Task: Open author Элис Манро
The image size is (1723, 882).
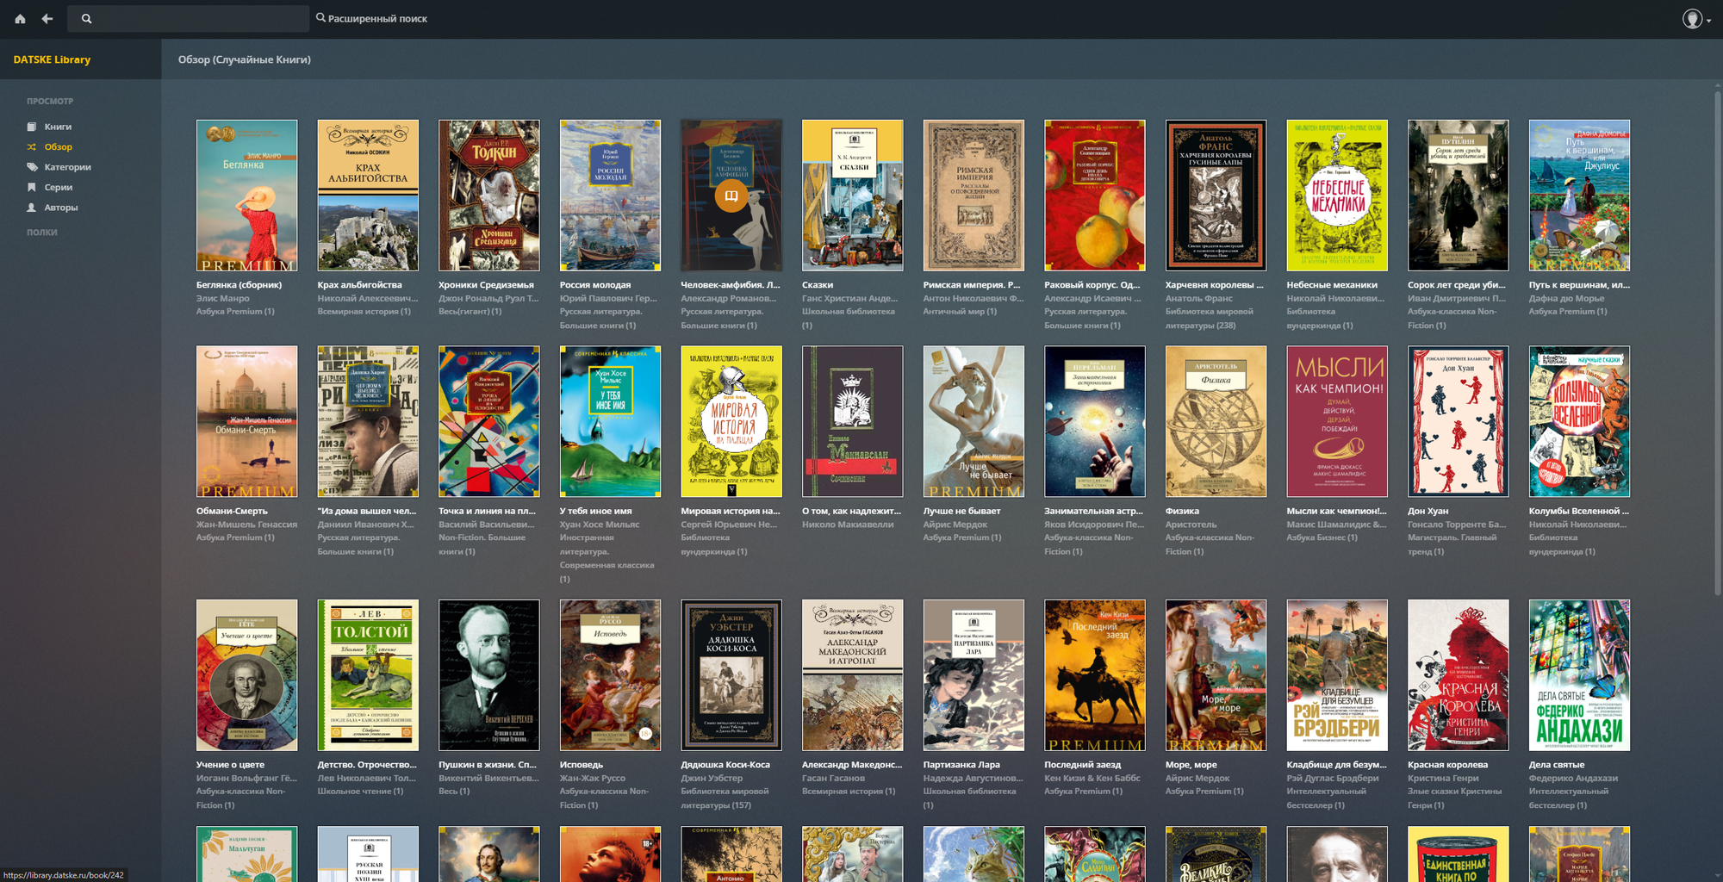Action: (x=223, y=299)
